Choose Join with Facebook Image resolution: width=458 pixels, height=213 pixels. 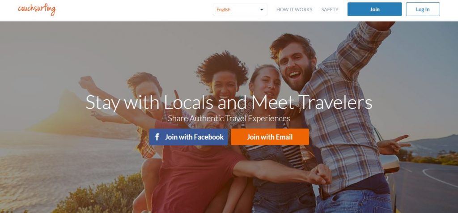click(x=188, y=137)
